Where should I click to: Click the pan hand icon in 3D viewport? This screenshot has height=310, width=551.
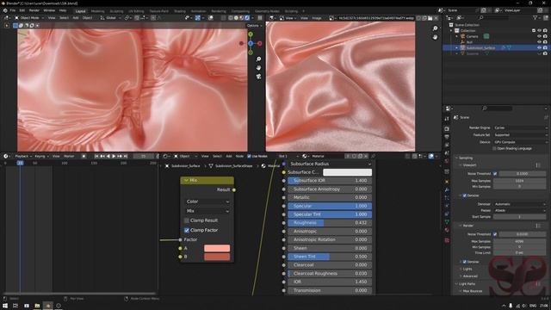pyautogui.click(x=258, y=67)
